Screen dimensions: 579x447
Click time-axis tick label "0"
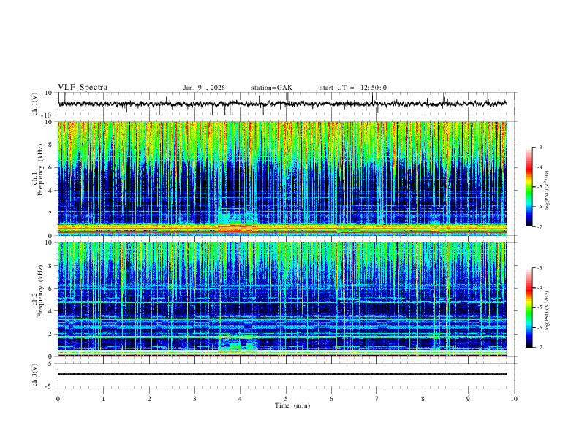pyautogui.click(x=58, y=399)
